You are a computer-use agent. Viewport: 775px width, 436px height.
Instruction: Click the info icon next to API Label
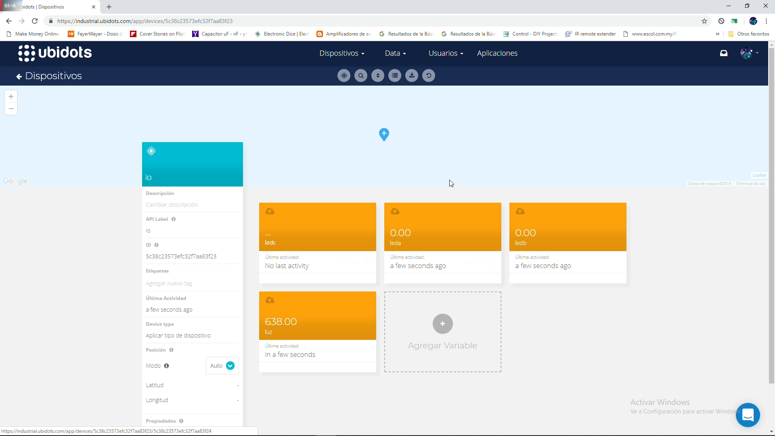click(x=174, y=219)
